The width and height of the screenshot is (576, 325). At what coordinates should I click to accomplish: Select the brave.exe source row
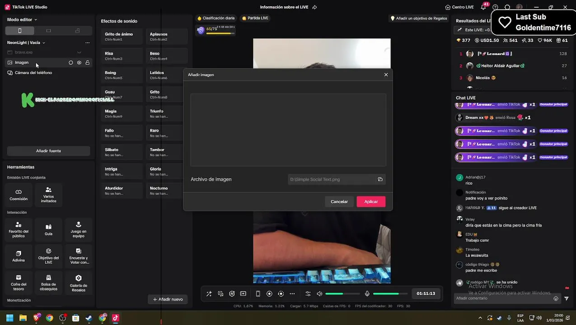click(48, 52)
